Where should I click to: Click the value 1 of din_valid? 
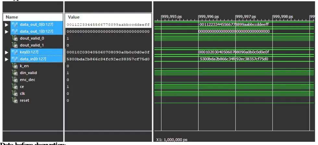tap(68, 73)
